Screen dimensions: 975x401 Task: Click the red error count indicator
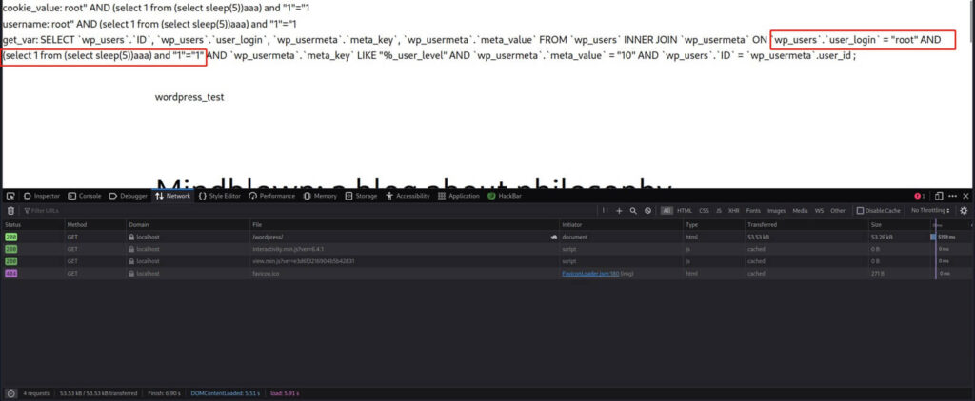pos(919,196)
